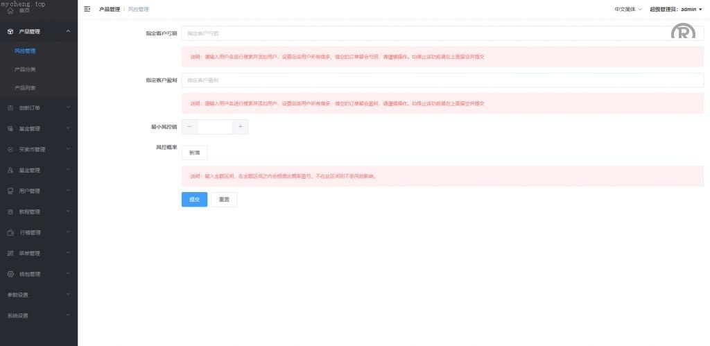710x346 pixels.
Task: Increase 最小风控值 with the plus button
Action: (x=240, y=127)
